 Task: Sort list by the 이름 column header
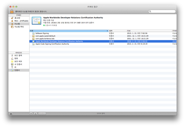coord(69,31)
